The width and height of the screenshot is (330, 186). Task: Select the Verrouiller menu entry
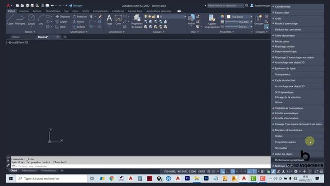(x=297, y=148)
